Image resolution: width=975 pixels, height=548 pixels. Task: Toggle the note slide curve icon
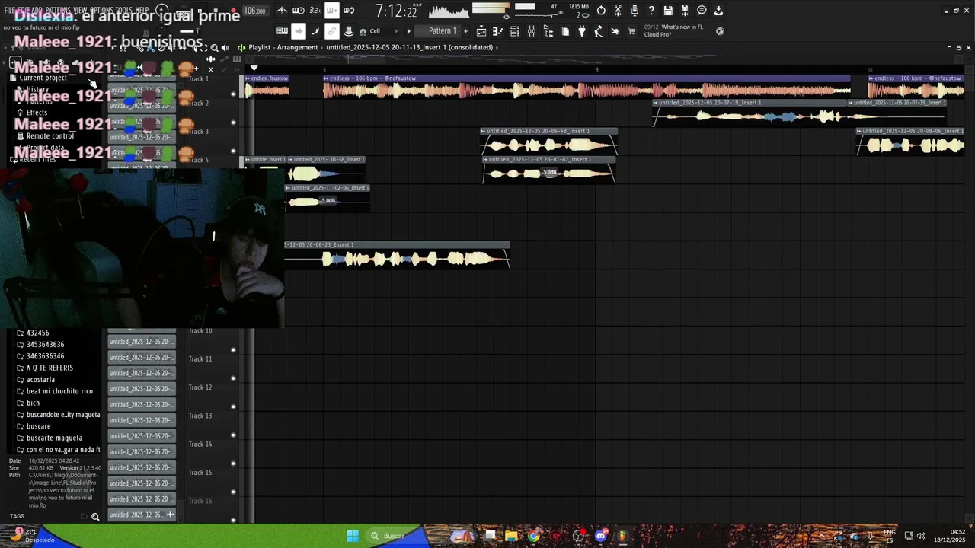coord(315,31)
